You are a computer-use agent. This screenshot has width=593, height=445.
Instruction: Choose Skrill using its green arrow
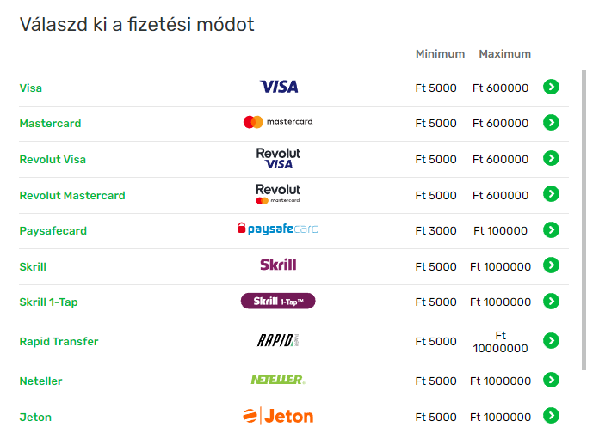[x=551, y=265]
